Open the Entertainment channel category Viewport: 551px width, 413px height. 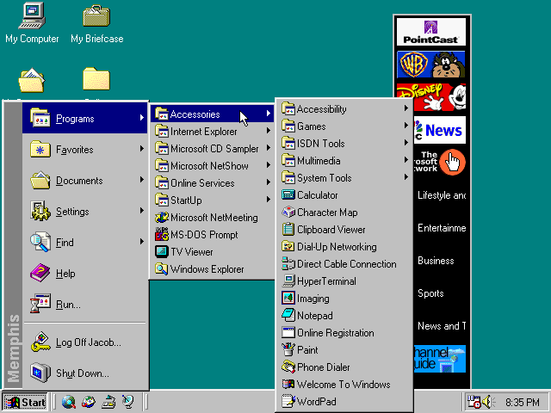[x=442, y=228]
